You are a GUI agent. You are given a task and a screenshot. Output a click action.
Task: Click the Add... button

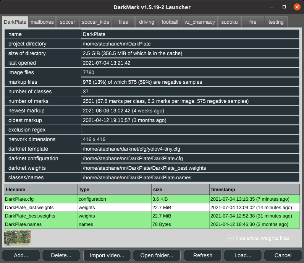(x=21, y=255)
